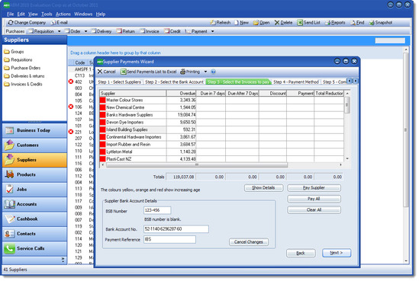The image size is (419, 281).
Task: Open the Purchase Orders folder
Action: [x=22, y=68]
